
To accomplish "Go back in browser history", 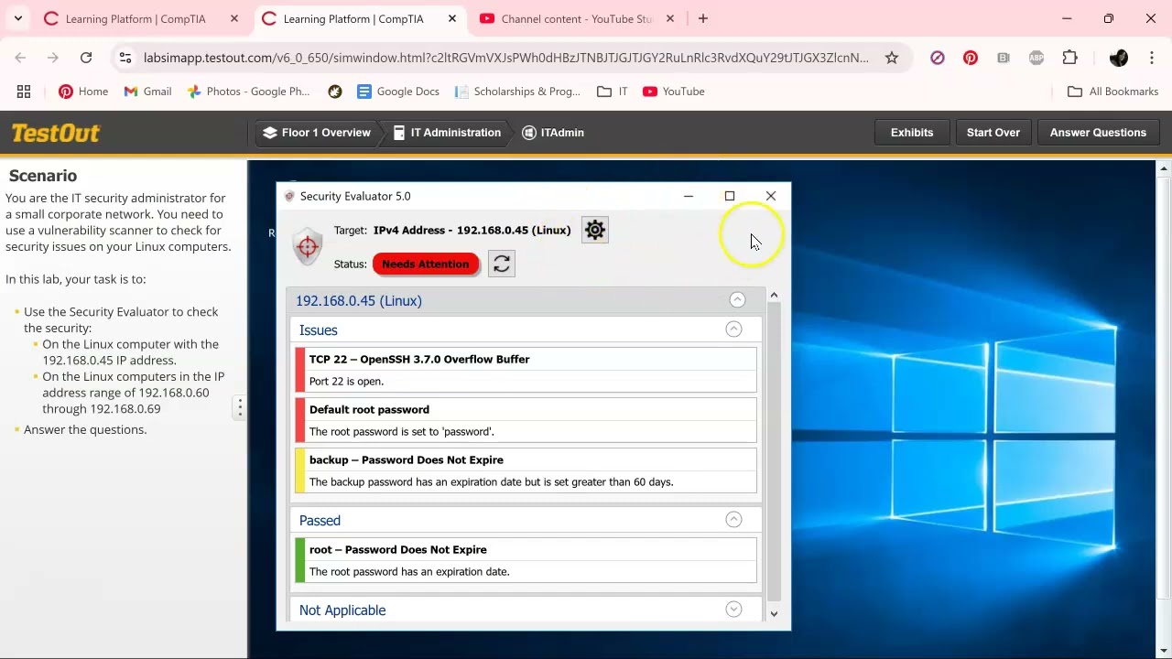I will pos(20,58).
